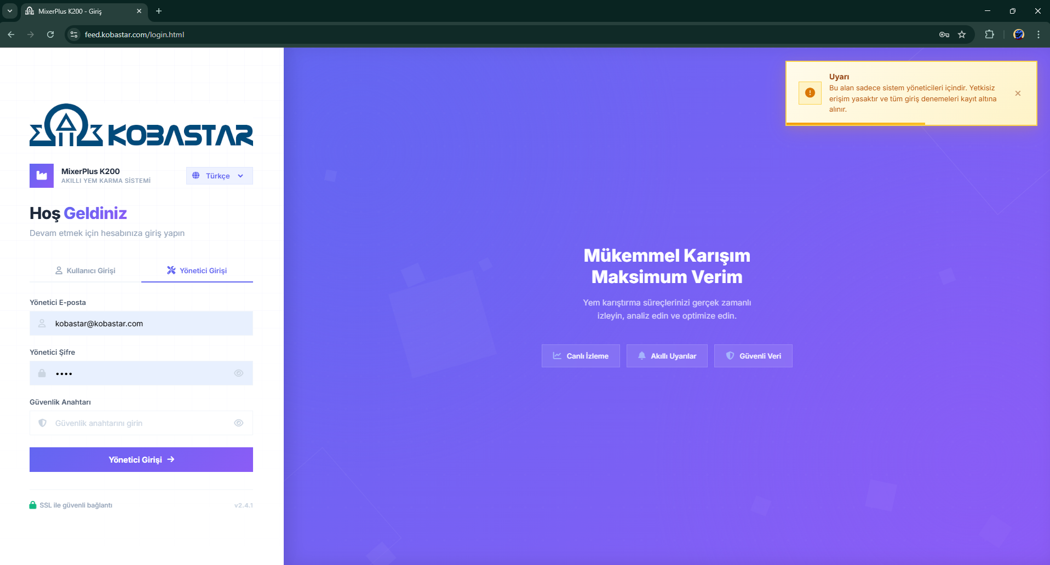The width and height of the screenshot is (1050, 565).
Task: Focus the Güvenlik Anahtarı input field
Action: pyautogui.click(x=141, y=423)
